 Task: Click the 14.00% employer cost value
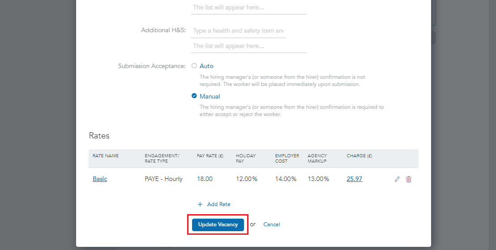[286, 179]
